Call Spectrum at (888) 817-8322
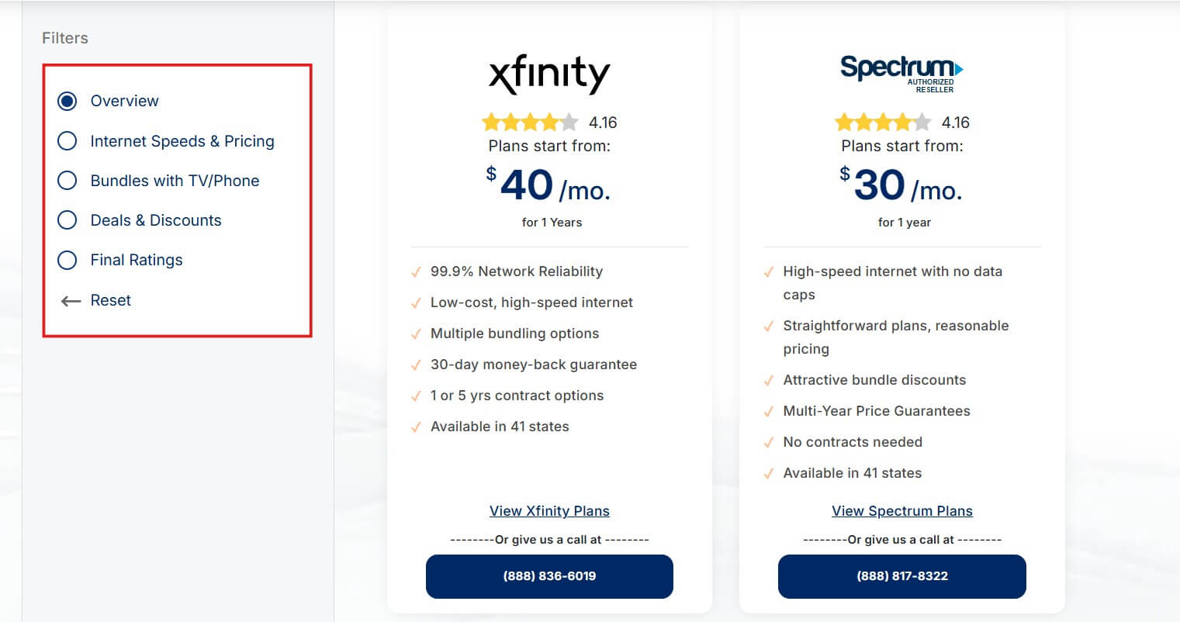 (901, 576)
